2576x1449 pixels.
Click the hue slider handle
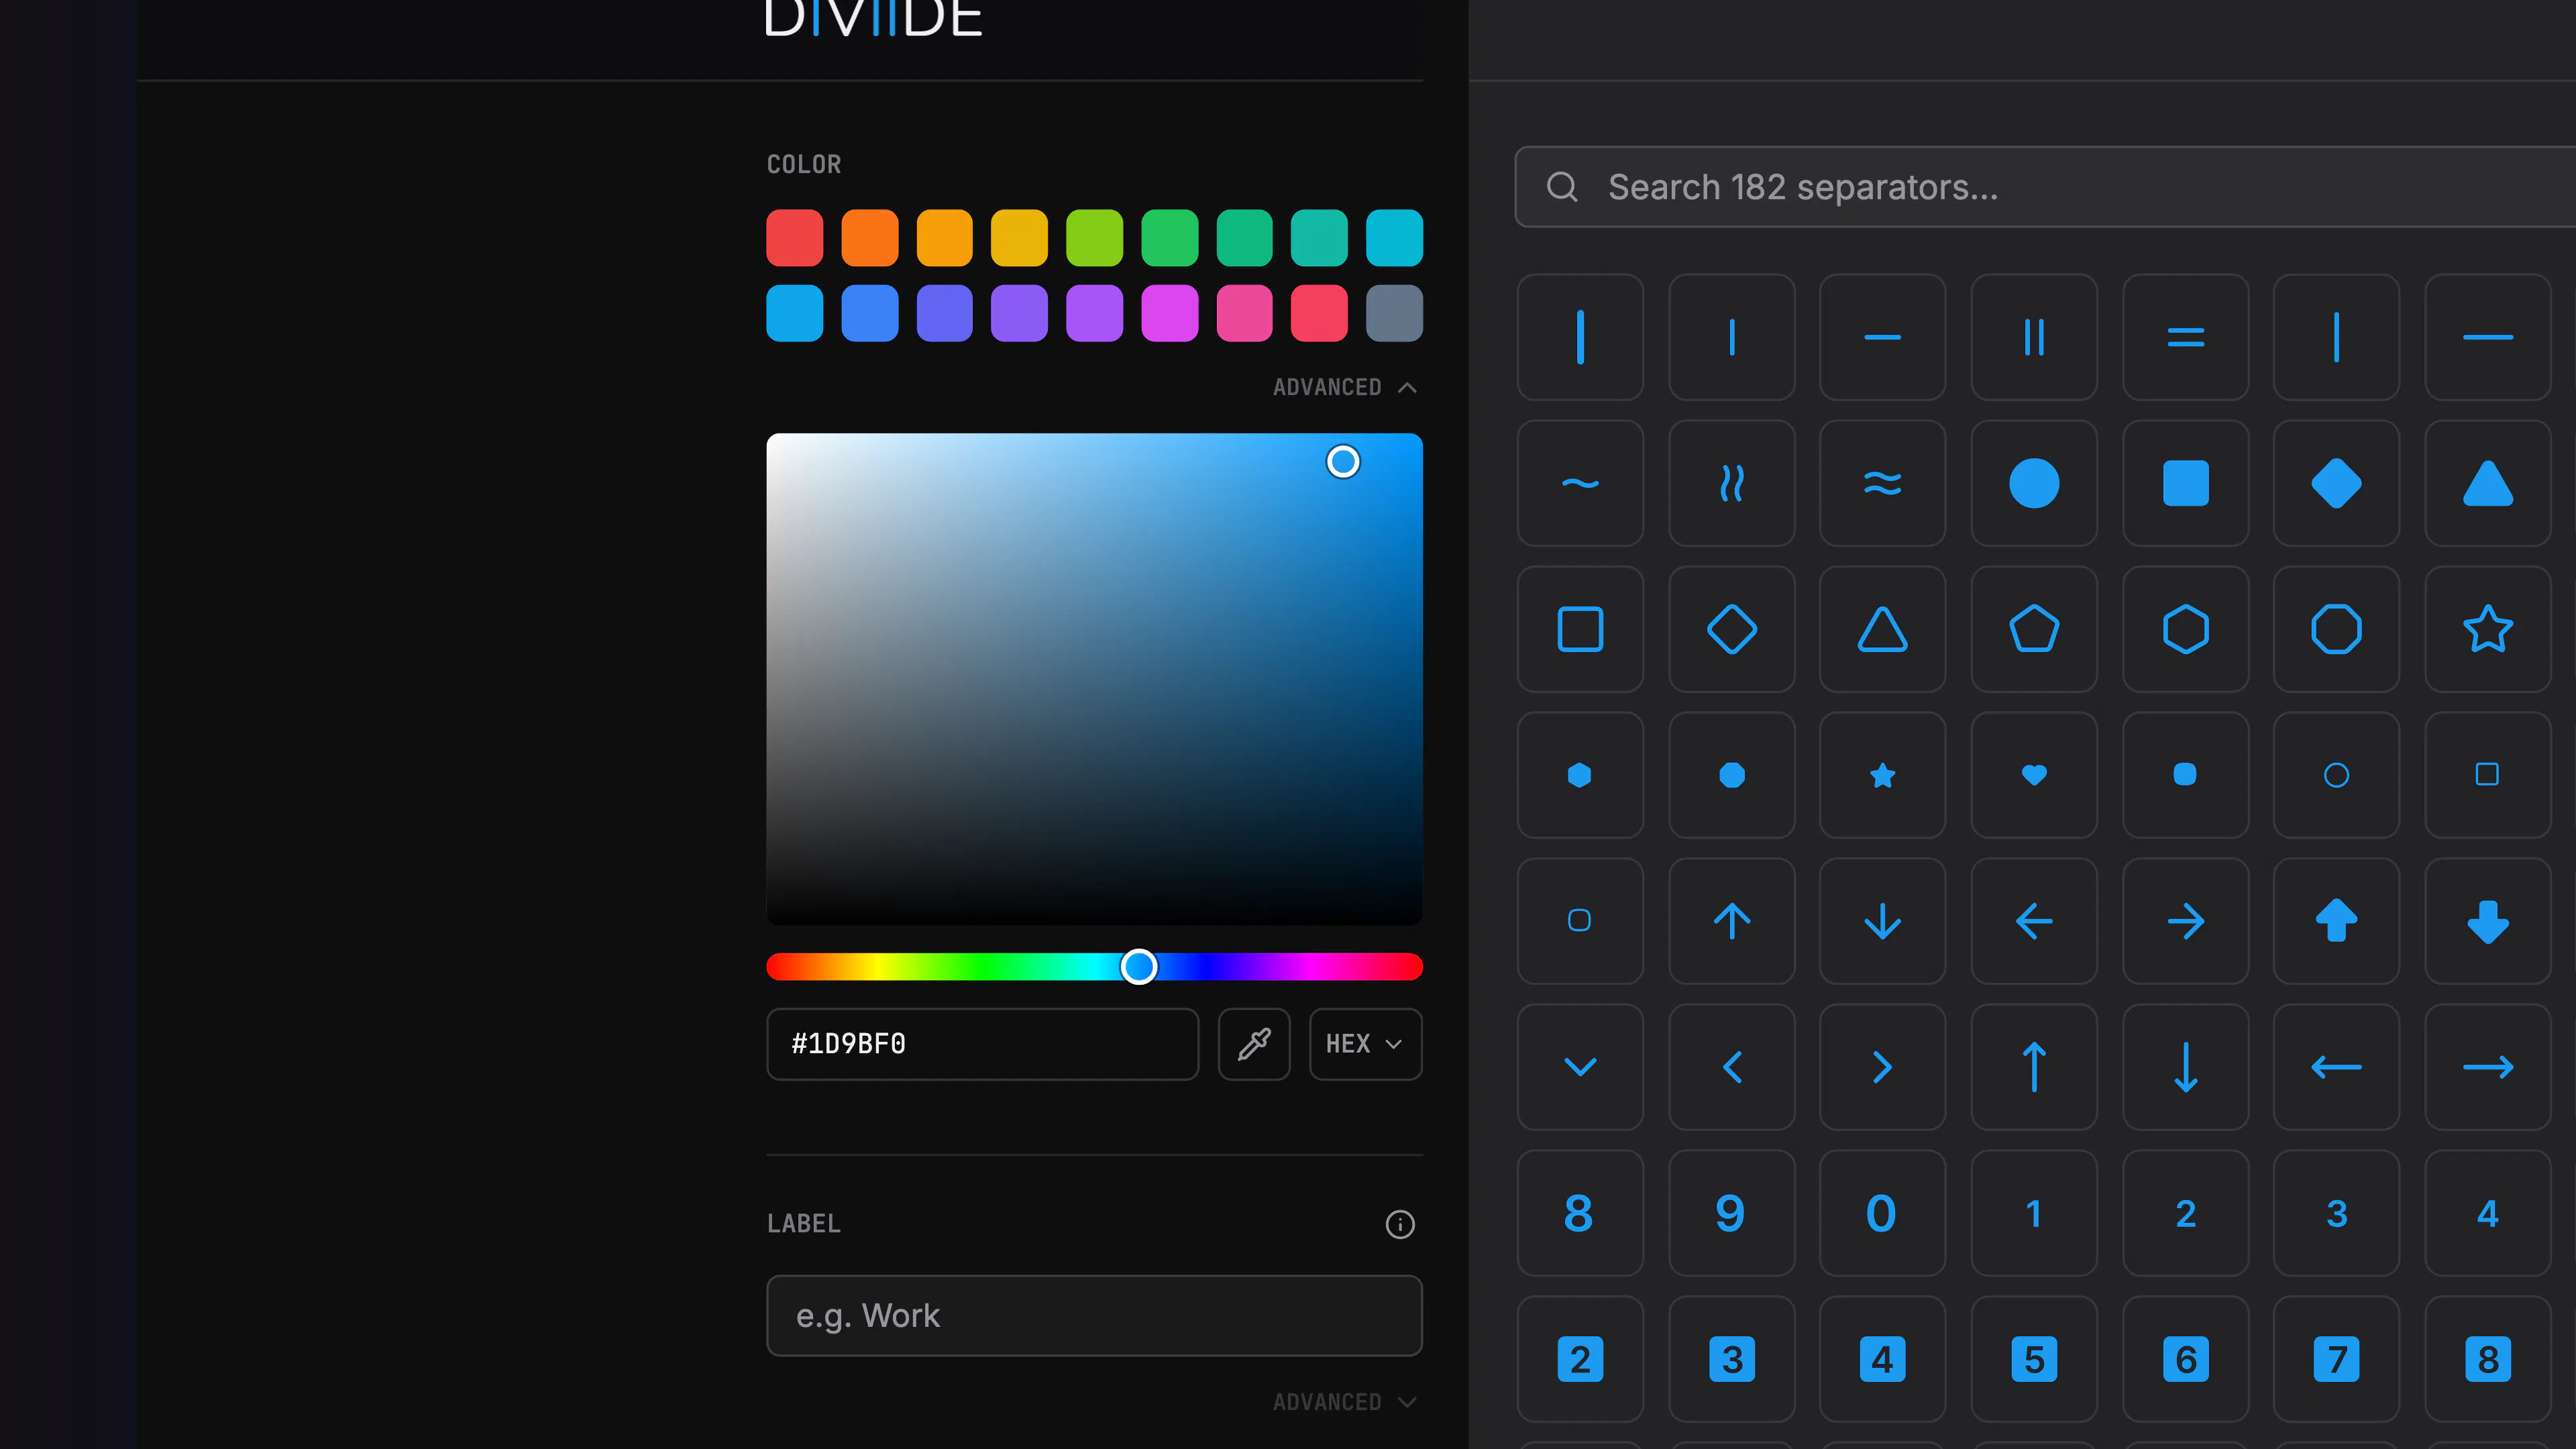point(1139,967)
